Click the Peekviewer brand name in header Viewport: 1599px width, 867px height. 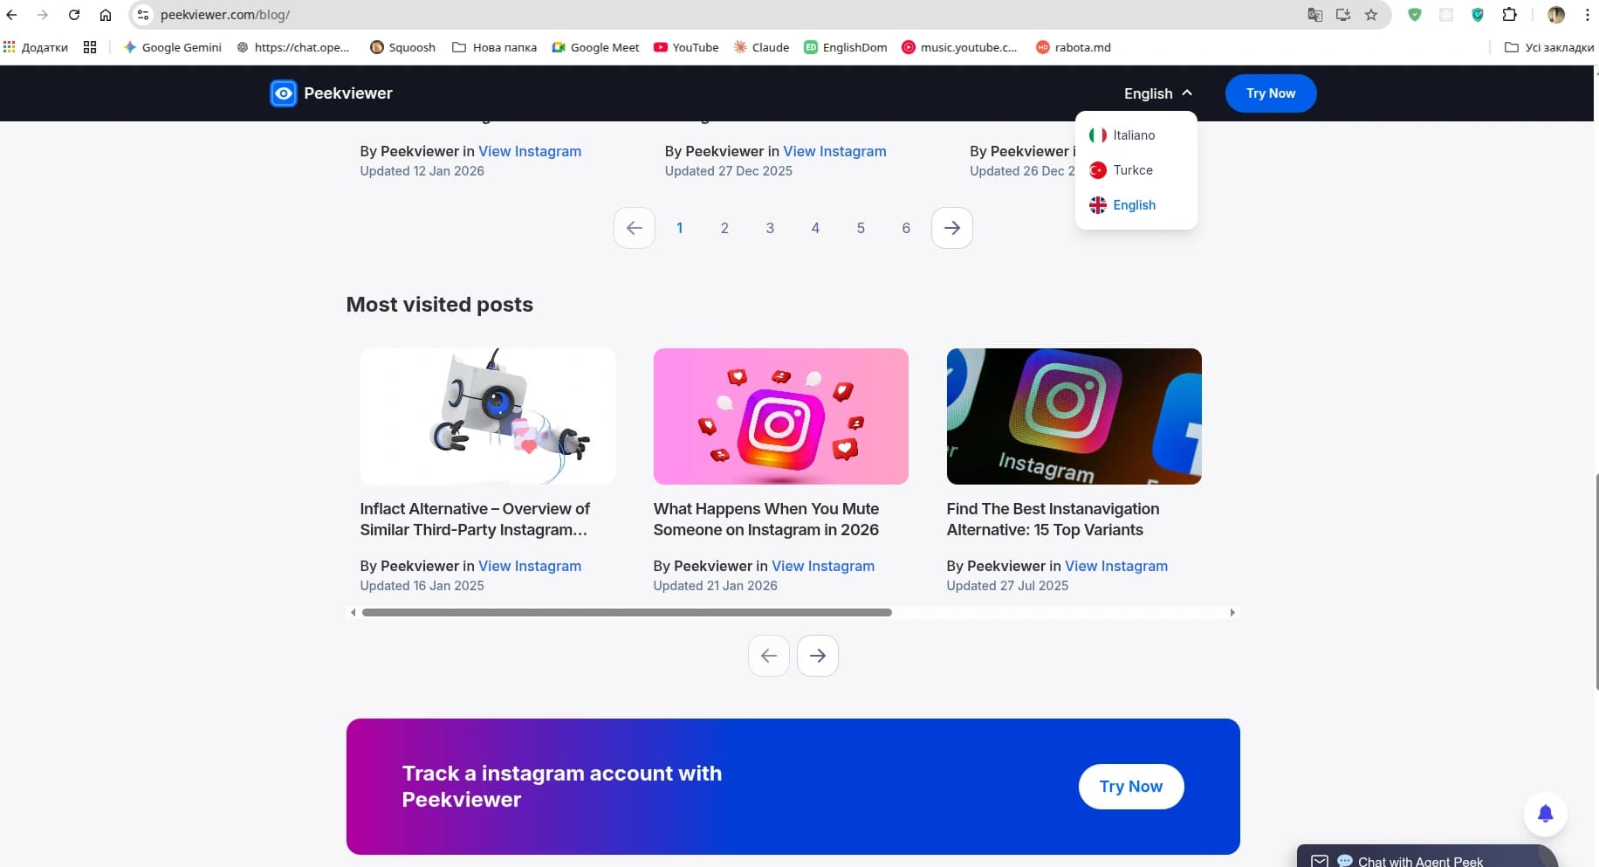pyautogui.click(x=348, y=93)
